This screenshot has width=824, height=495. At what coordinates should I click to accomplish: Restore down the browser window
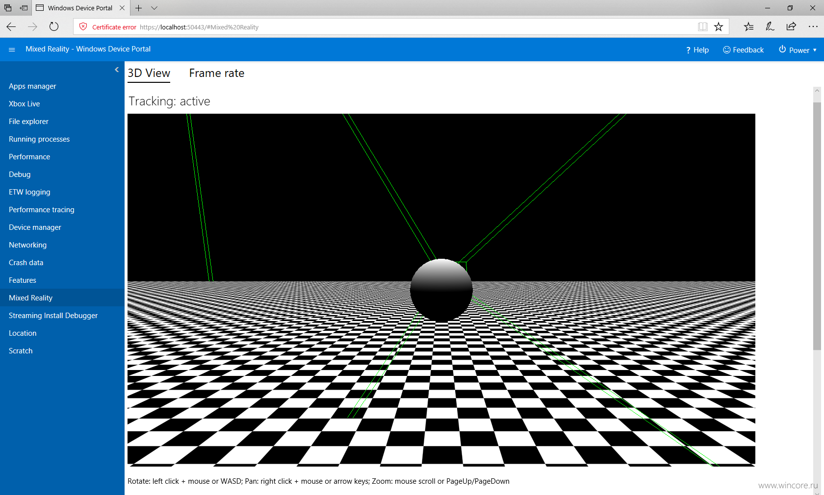click(x=790, y=8)
